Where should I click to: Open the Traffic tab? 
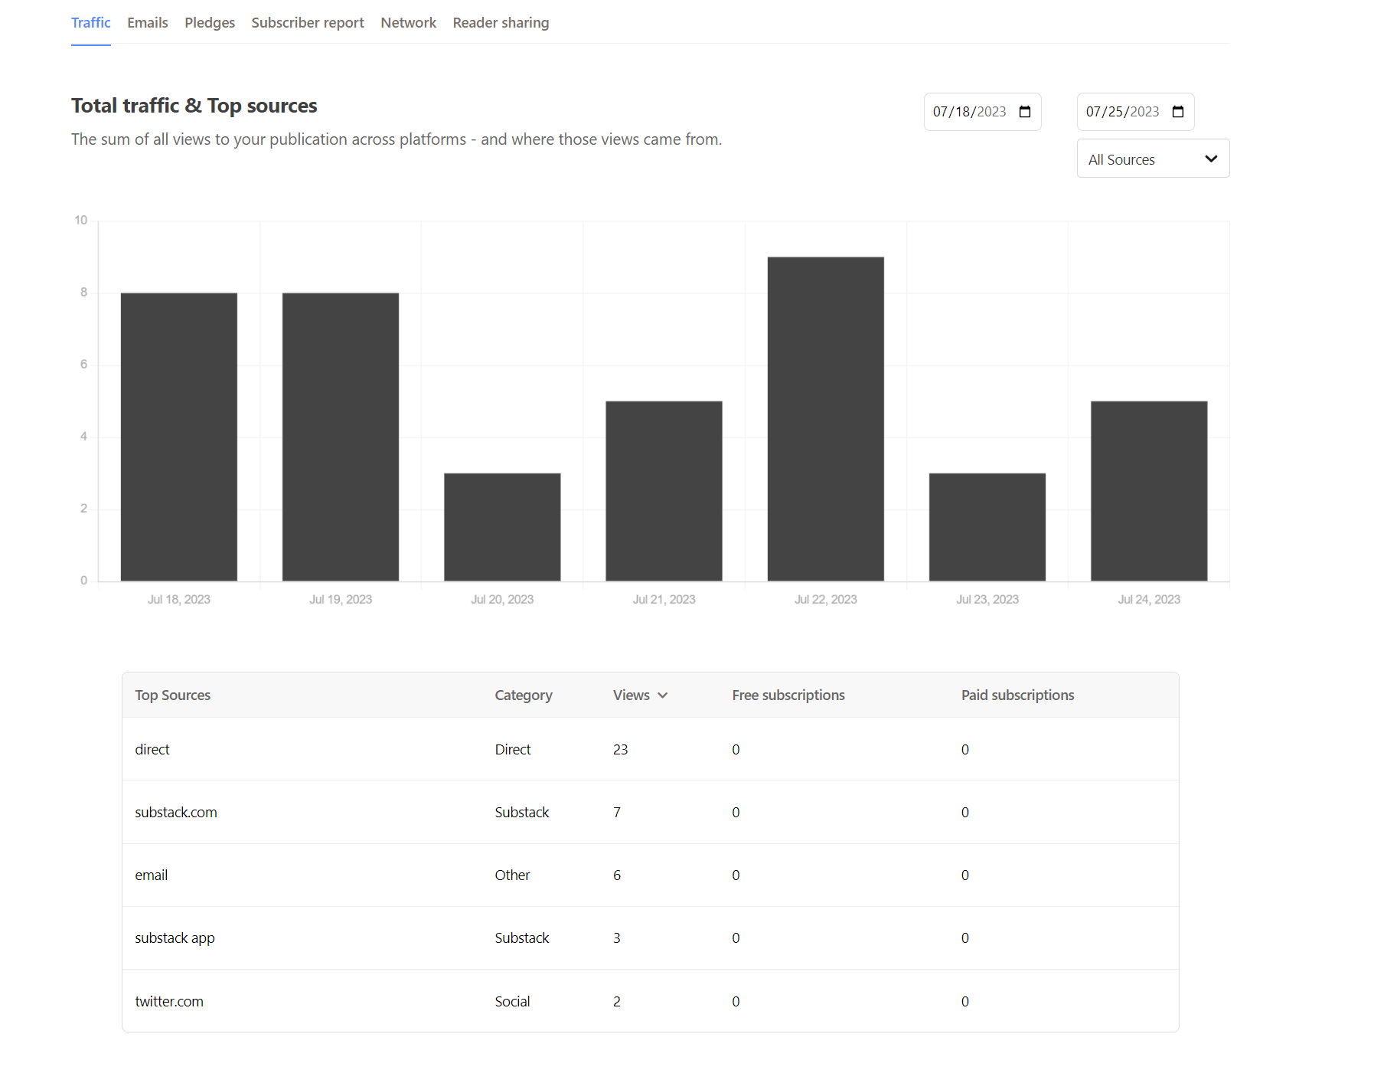(90, 23)
